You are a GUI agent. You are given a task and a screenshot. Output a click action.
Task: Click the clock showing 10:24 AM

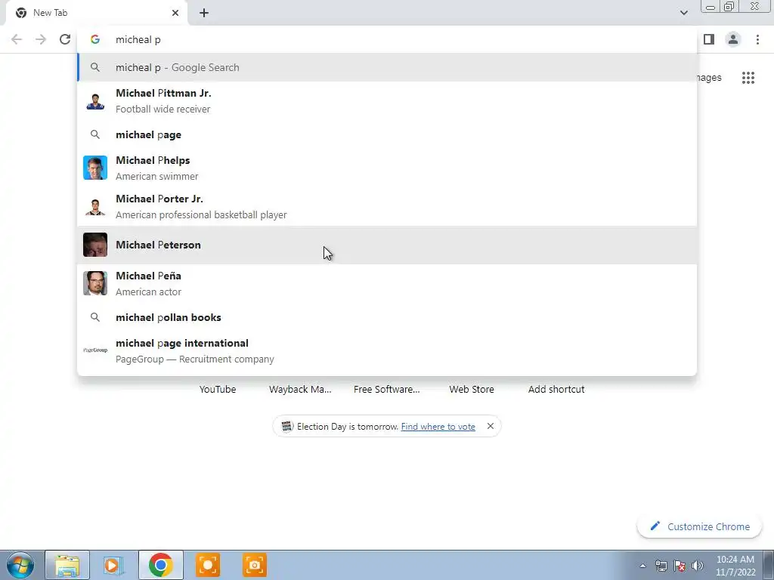click(x=735, y=560)
